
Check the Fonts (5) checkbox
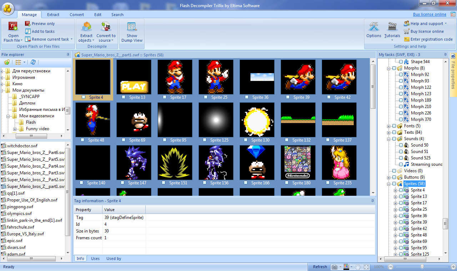click(394, 126)
